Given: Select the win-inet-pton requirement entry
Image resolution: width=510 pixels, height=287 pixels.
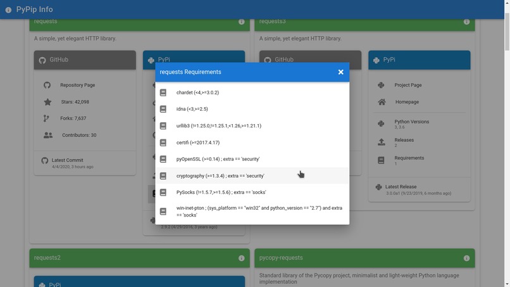Looking at the screenshot, I should [252, 212].
